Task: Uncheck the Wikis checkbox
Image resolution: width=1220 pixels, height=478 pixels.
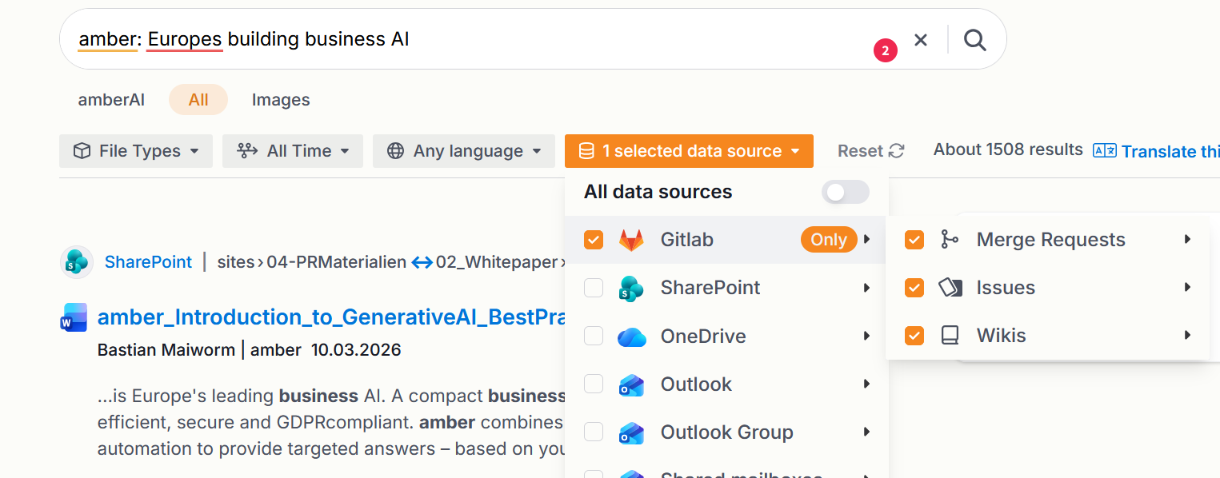Action: (914, 336)
